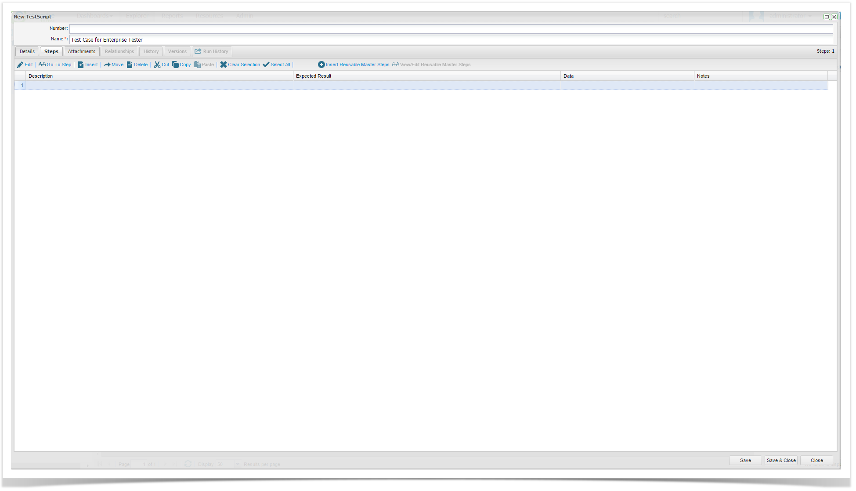Click into the Number input field
The height and width of the screenshot is (491, 856).
pyautogui.click(x=451, y=29)
